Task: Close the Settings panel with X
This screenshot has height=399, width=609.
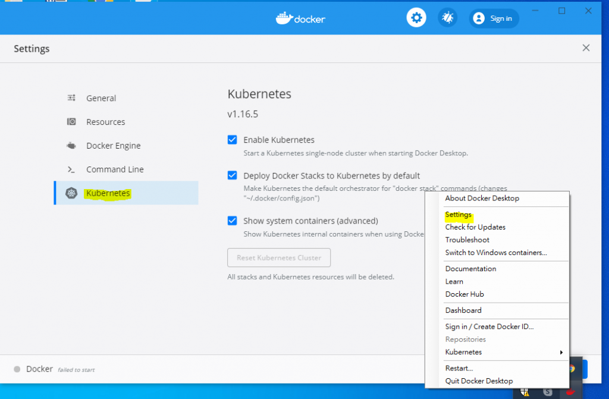Action: click(586, 48)
